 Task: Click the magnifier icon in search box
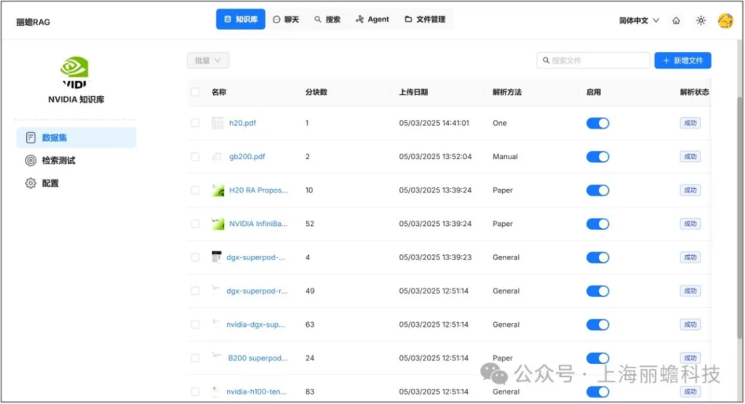(546, 60)
